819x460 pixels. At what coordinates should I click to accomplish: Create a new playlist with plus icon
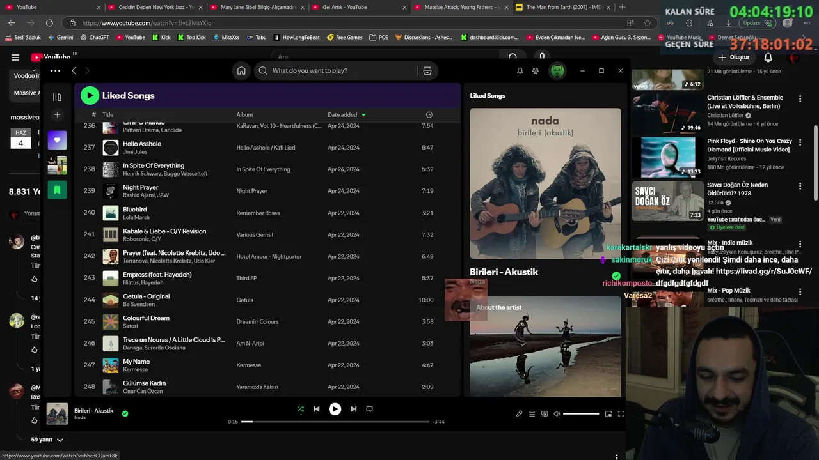[57, 115]
